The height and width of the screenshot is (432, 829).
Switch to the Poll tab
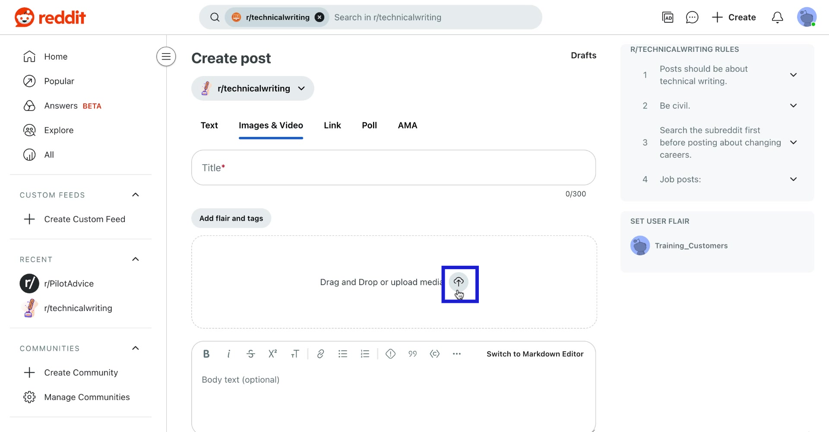point(369,125)
